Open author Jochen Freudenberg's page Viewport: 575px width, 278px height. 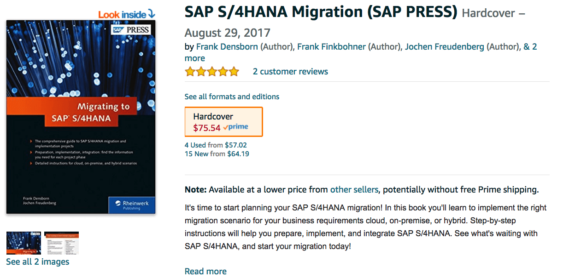pyautogui.click(x=445, y=47)
